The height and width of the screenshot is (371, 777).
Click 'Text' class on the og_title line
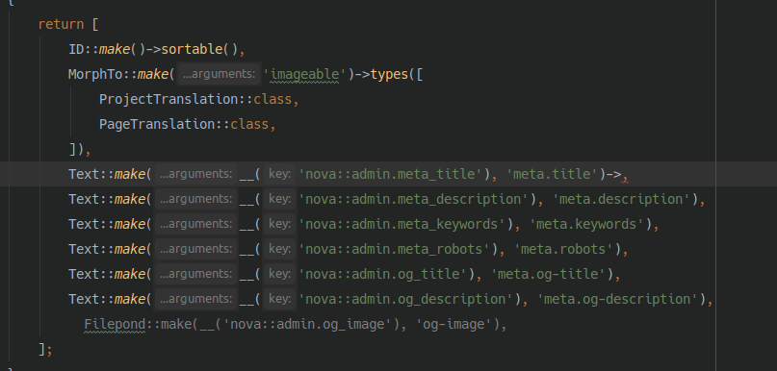[x=84, y=274]
